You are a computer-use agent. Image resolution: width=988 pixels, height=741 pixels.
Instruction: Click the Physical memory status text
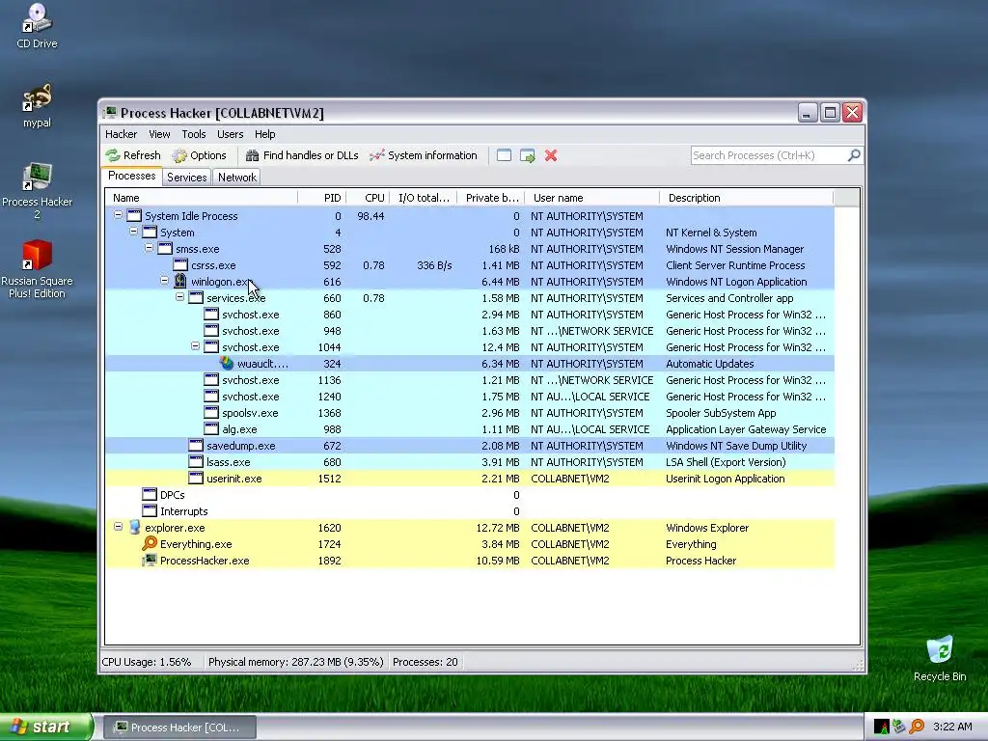click(295, 662)
